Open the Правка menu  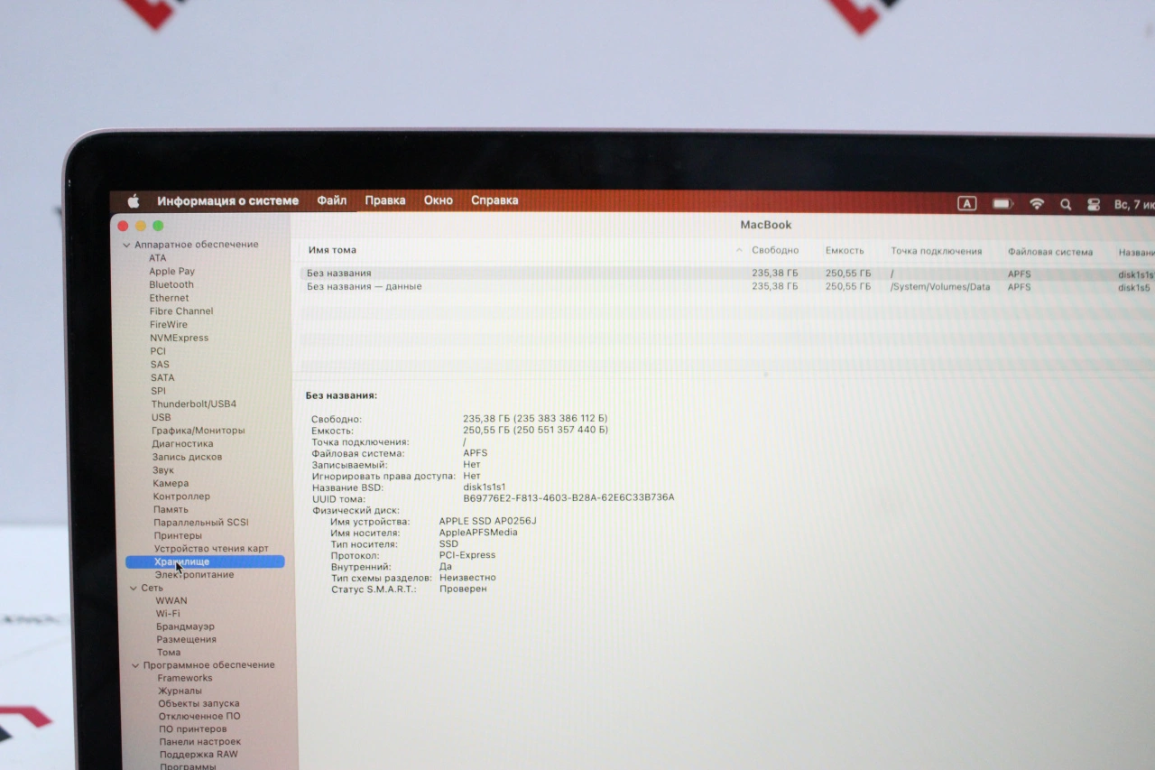(385, 200)
